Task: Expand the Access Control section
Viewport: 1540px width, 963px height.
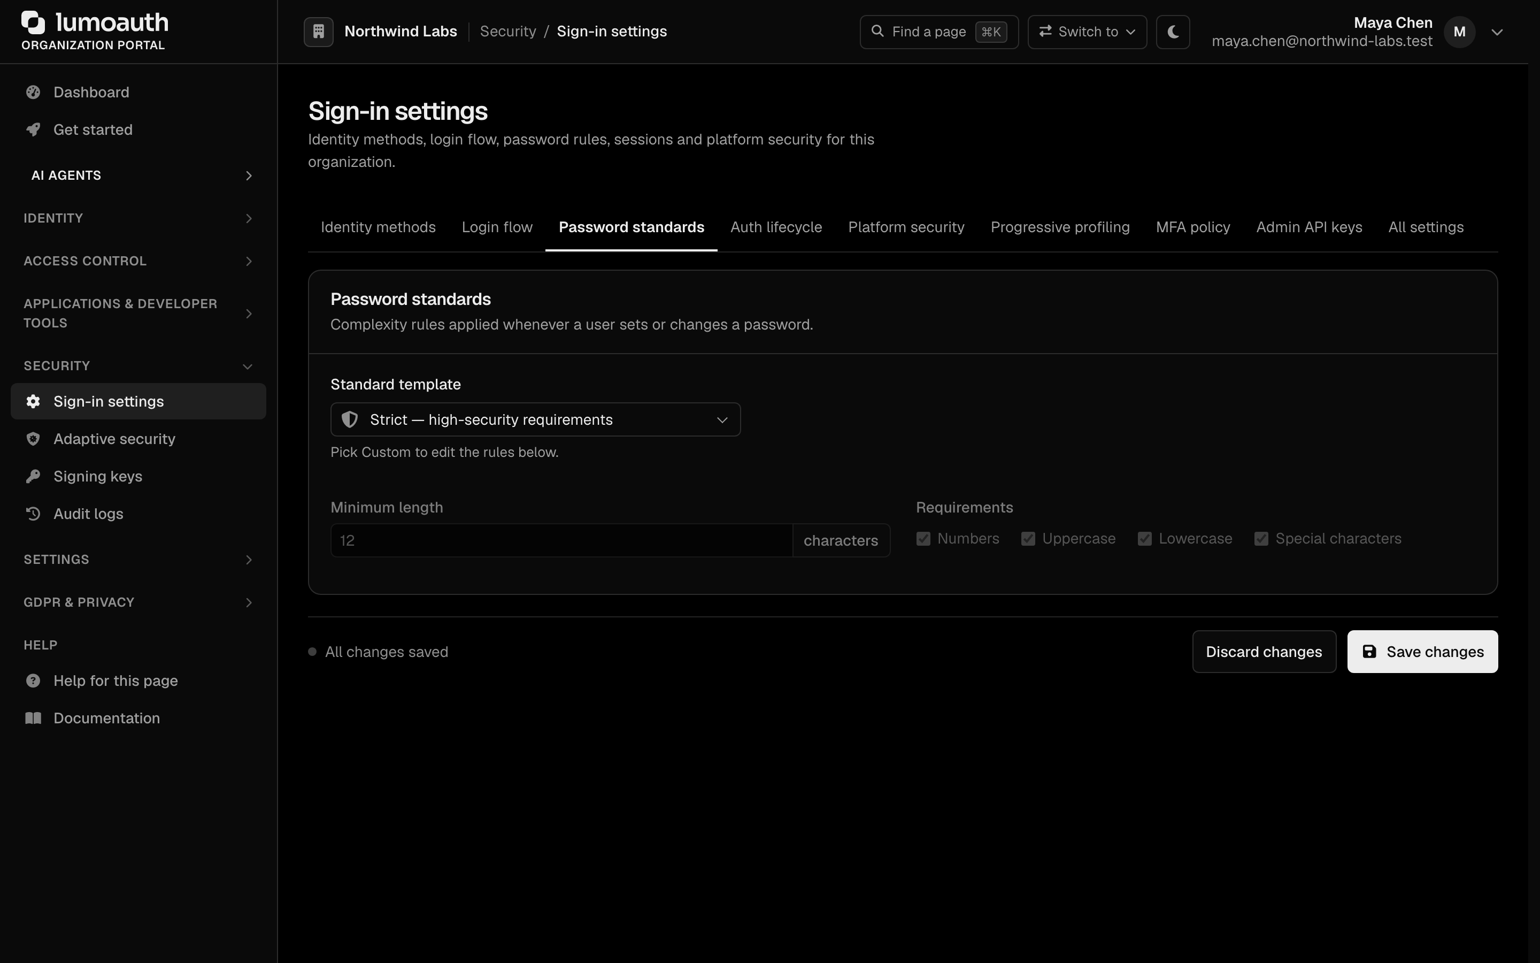Action: [138, 261]
